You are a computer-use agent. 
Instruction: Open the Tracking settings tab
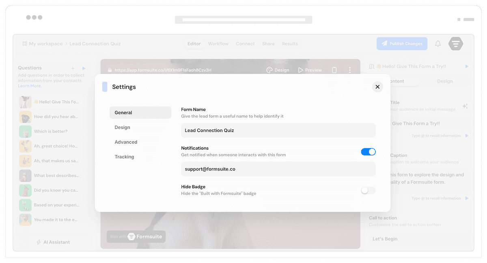[124, 157]
